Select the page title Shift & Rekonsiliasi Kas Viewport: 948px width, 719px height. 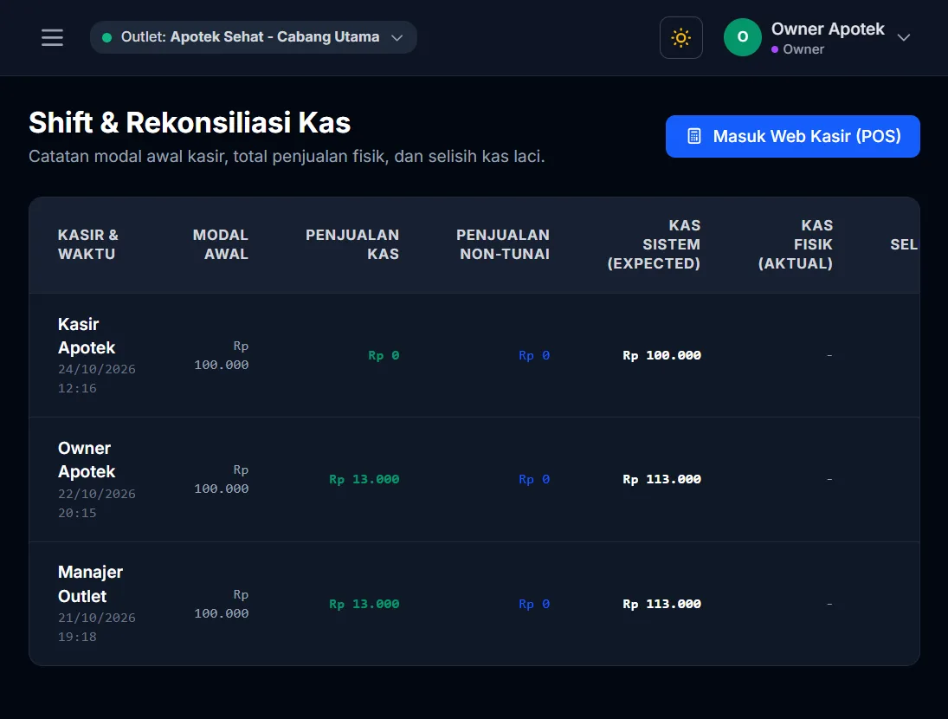tap(190, 122)
